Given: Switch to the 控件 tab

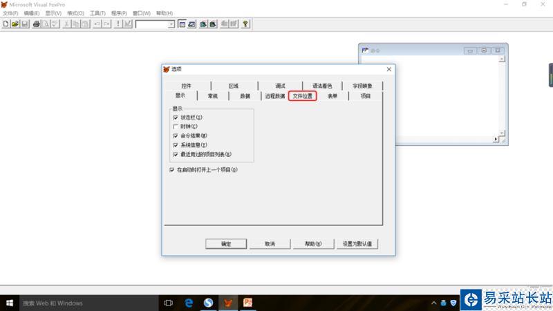Looking at the screenshot, I should [186, 86].
